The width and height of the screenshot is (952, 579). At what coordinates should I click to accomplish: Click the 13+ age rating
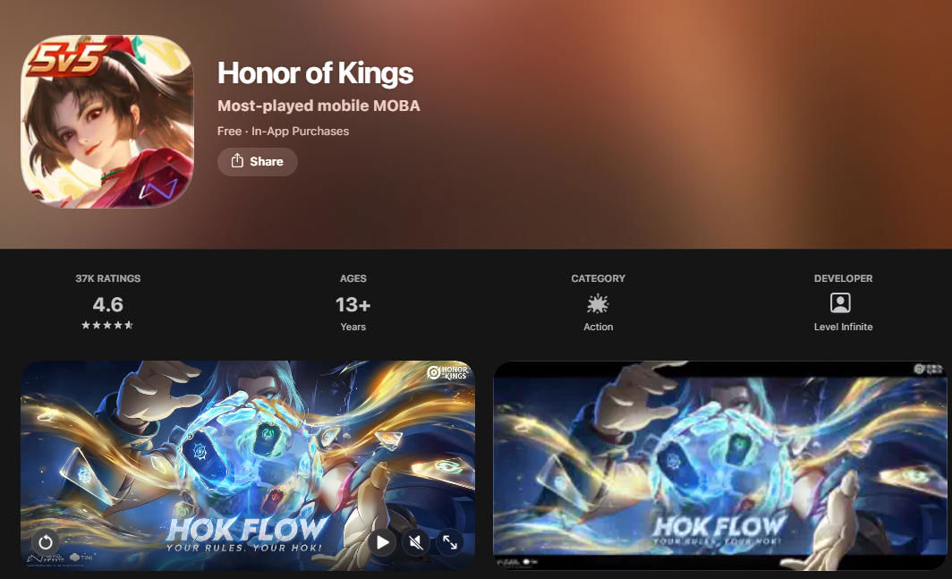353,304
